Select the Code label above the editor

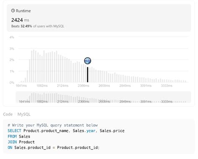coord(8,114)
